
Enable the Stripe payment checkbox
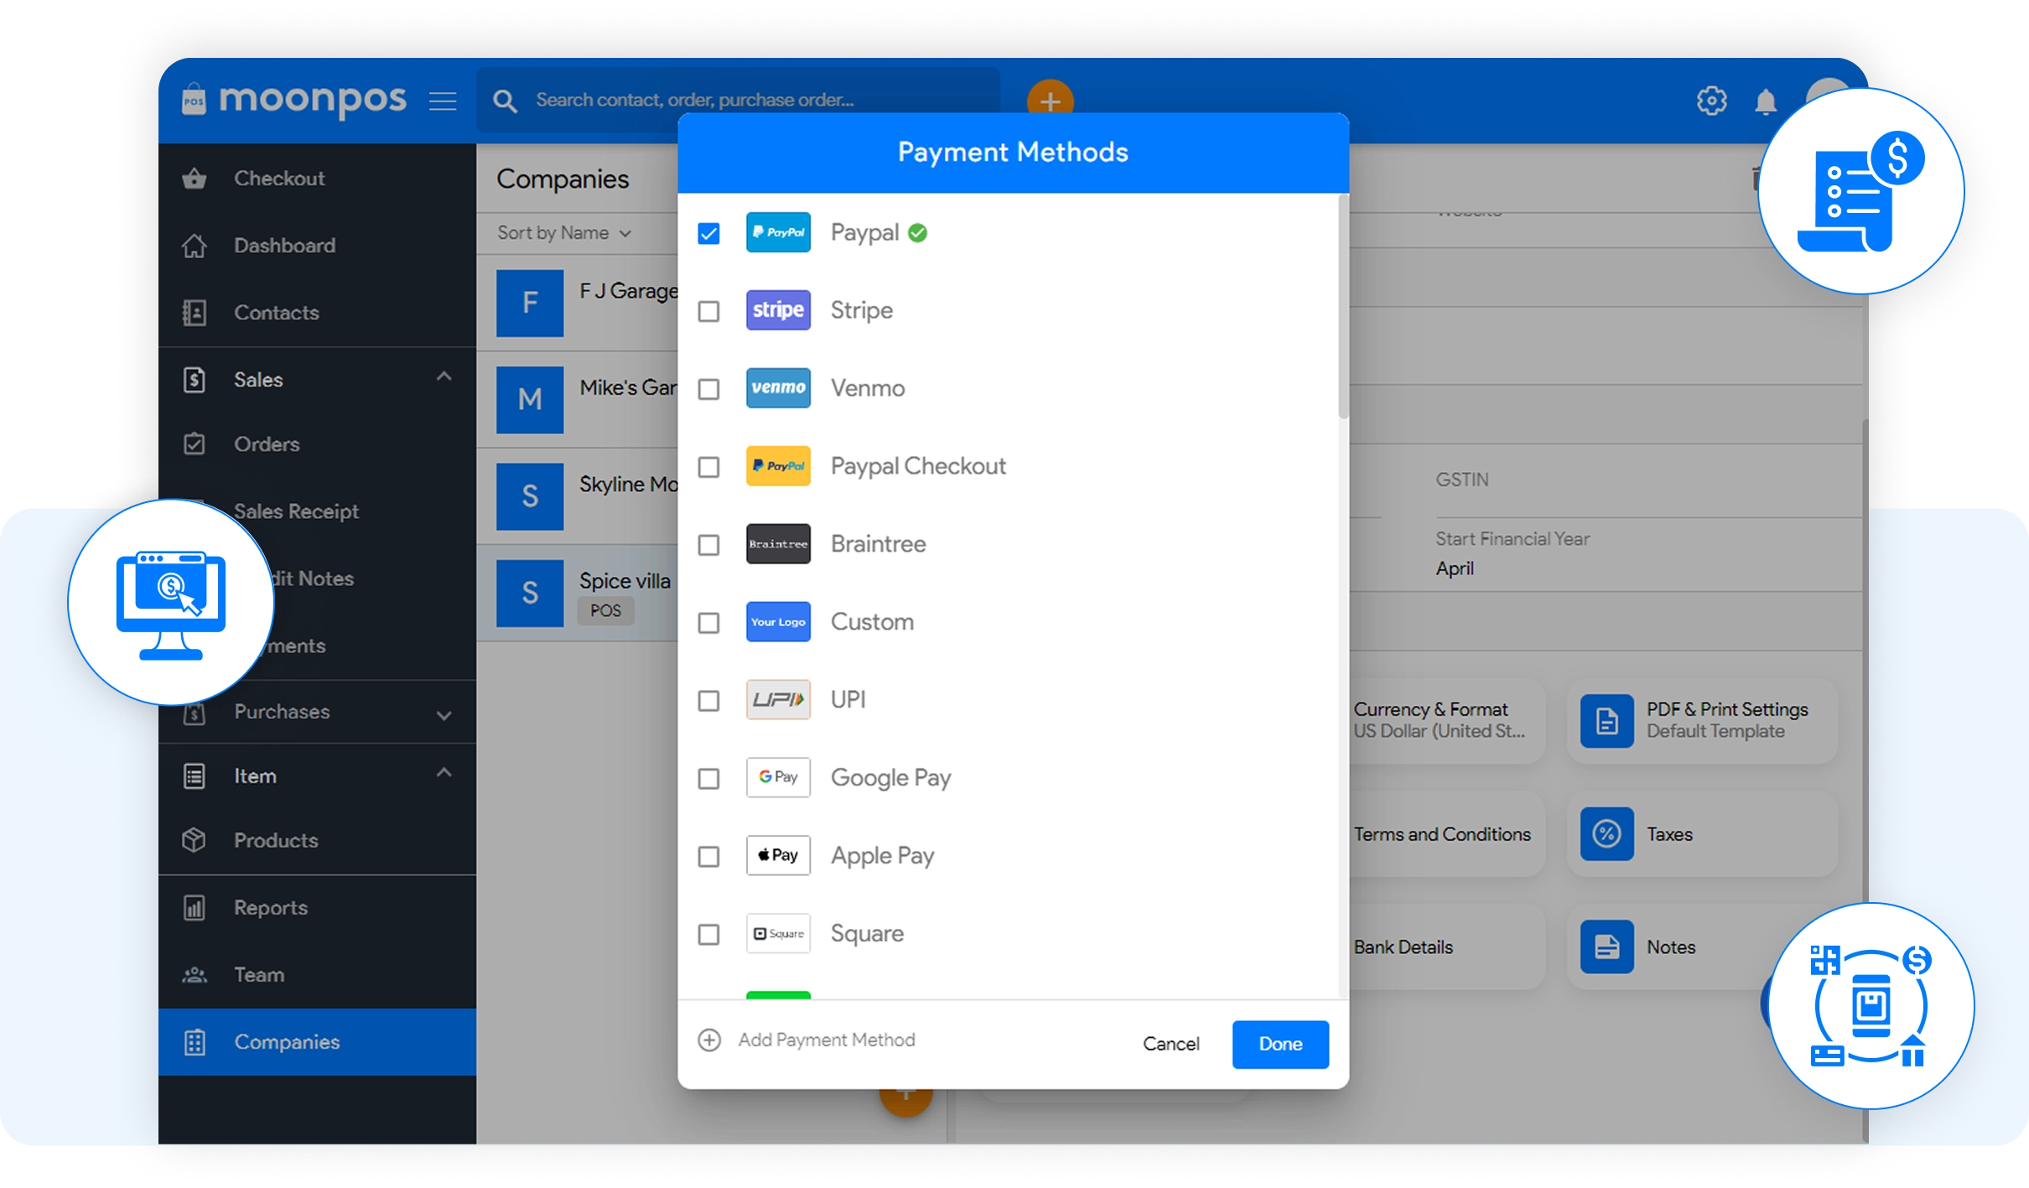[x=708, y=311]
